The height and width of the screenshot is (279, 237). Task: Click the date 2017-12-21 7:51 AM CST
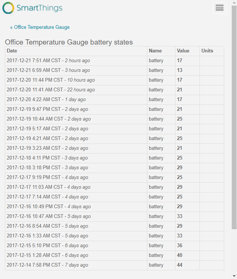(34, 61)
